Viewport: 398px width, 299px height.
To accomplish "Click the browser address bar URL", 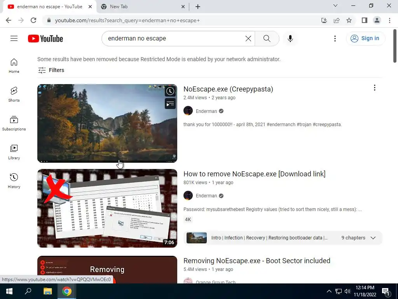I will (x=127, y=20).
